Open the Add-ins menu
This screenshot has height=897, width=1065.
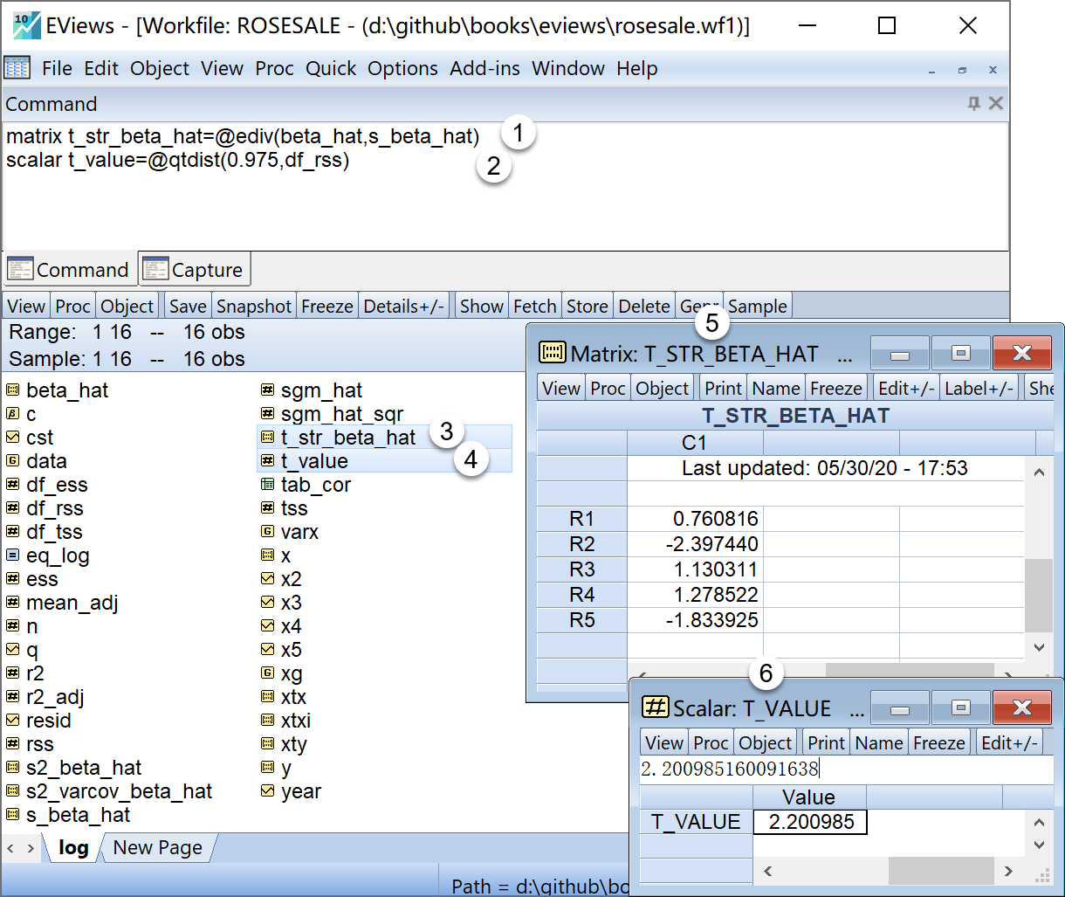pyautogui.click(x=484, y=68)
